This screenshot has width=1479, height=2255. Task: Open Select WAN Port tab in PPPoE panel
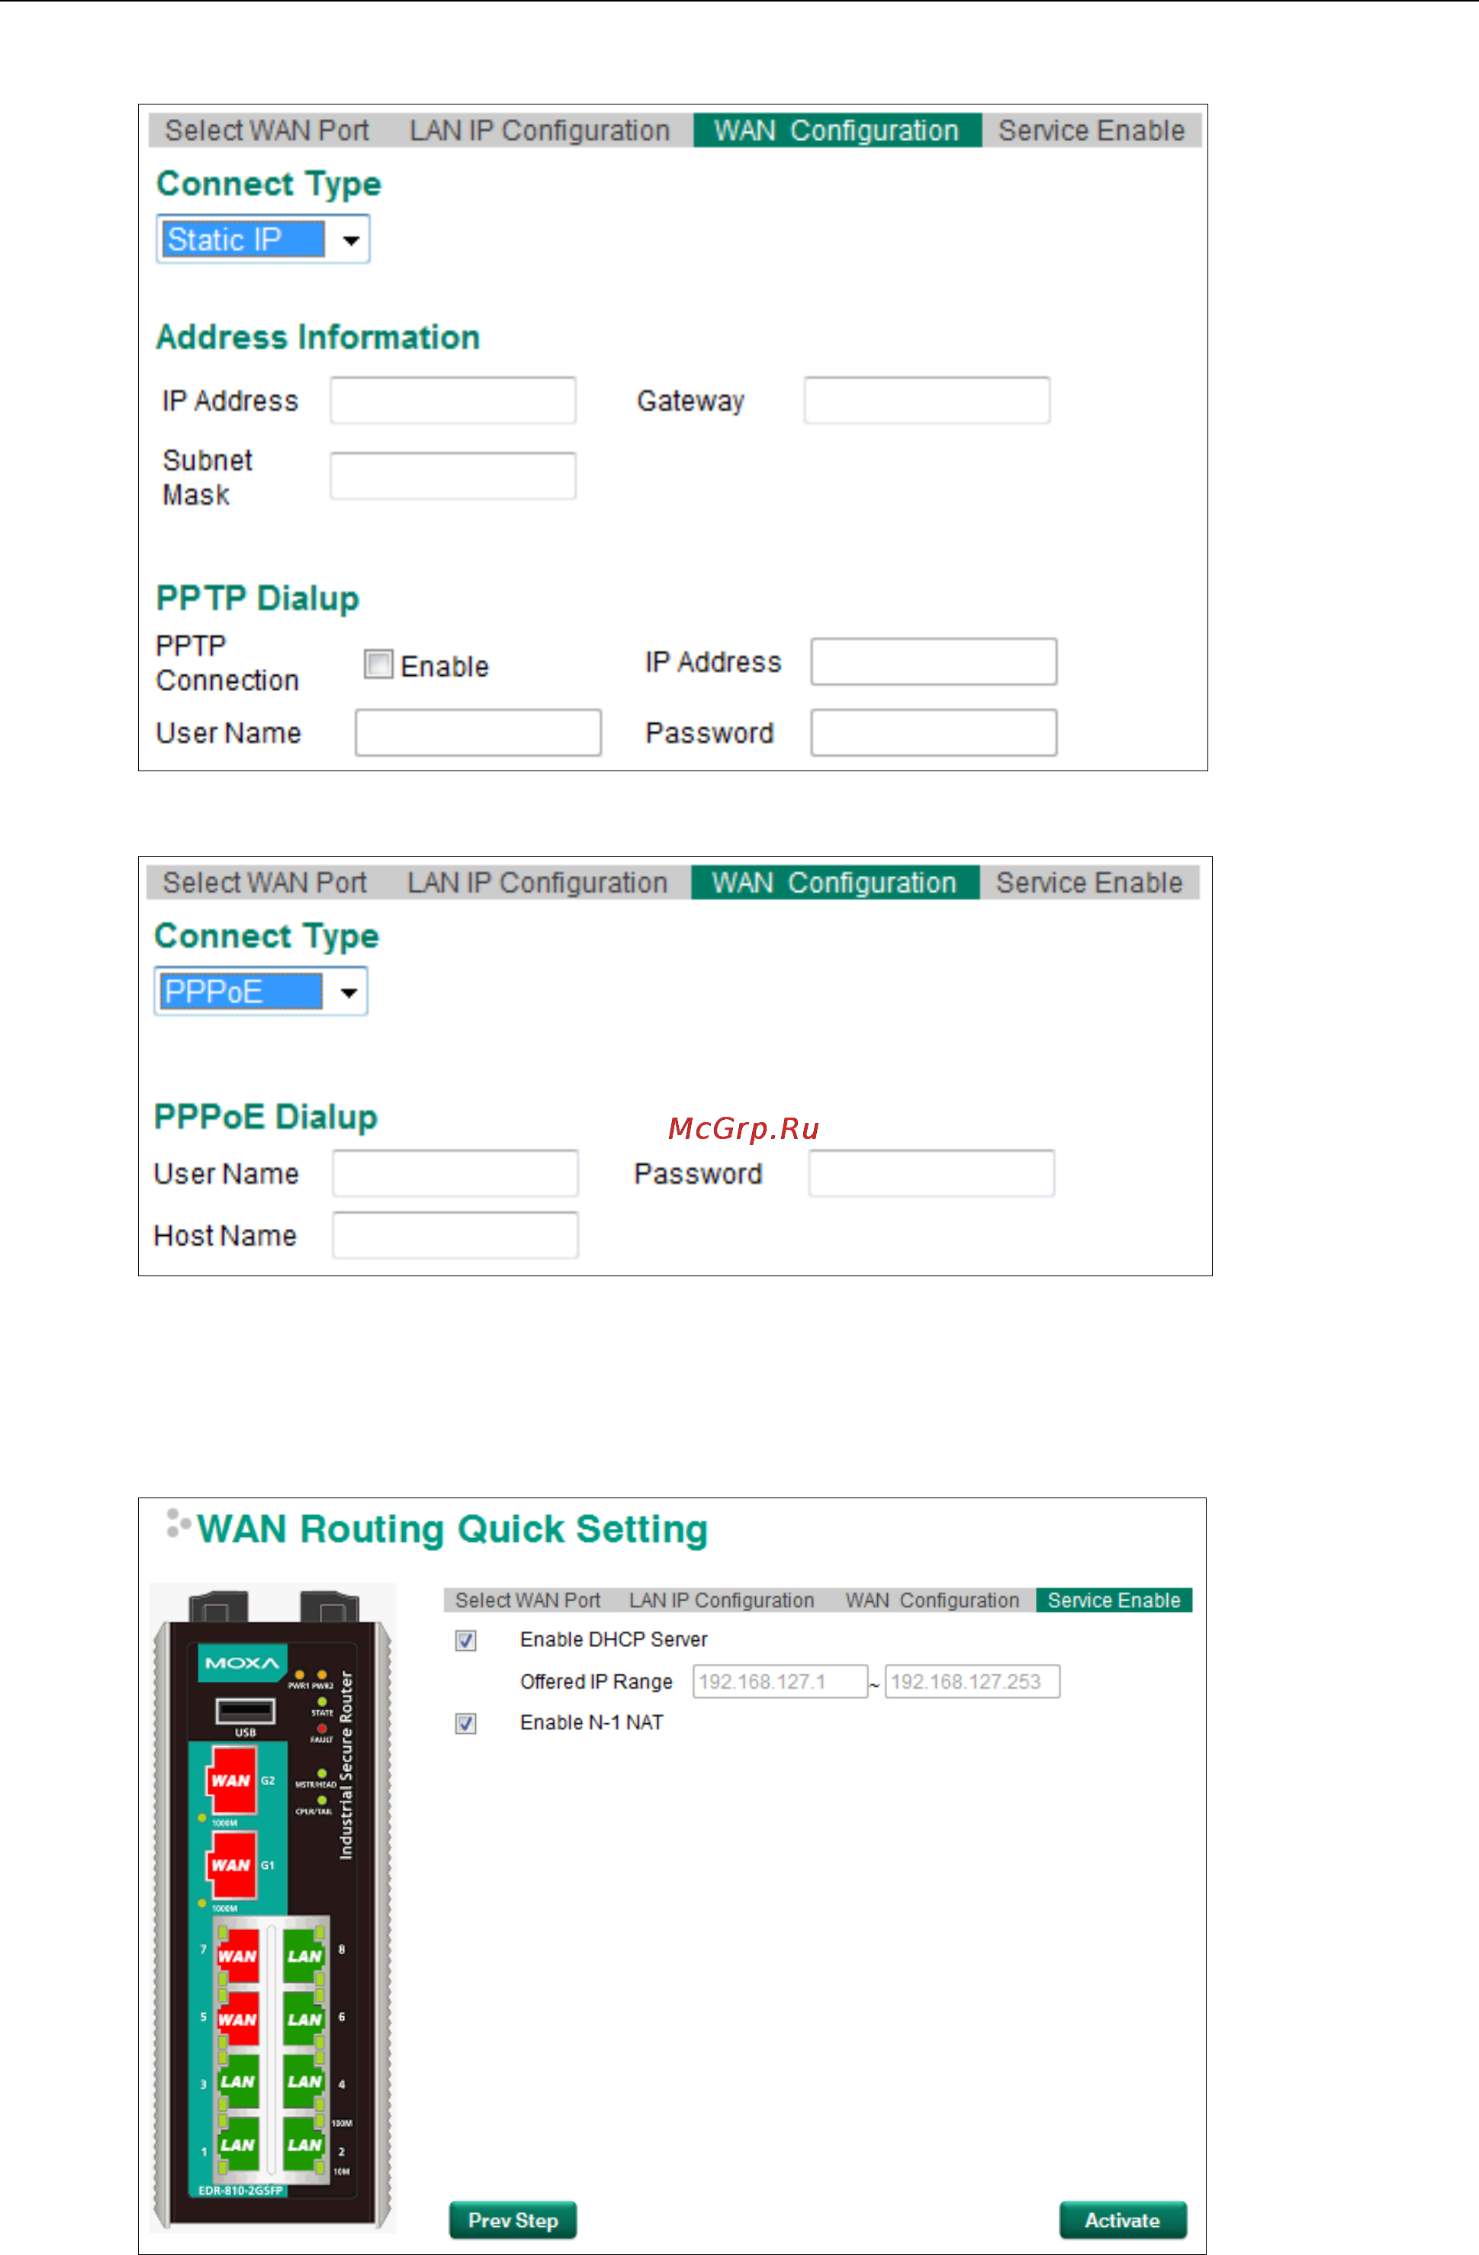(265, 883)
